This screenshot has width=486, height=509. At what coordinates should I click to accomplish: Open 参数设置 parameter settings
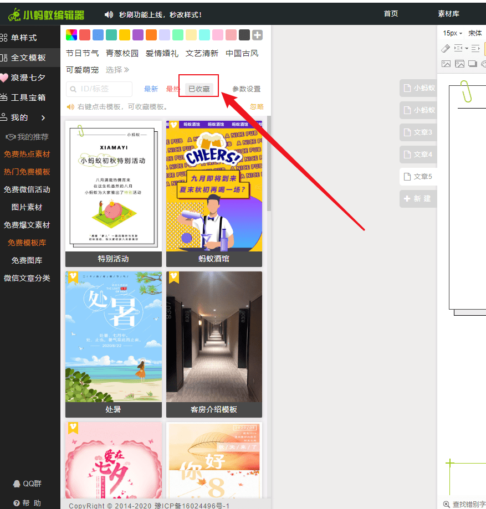click(x=247, y=89)
